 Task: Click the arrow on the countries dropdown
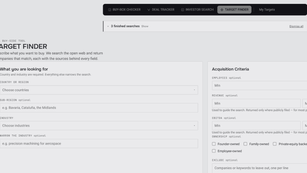[194, 90]
